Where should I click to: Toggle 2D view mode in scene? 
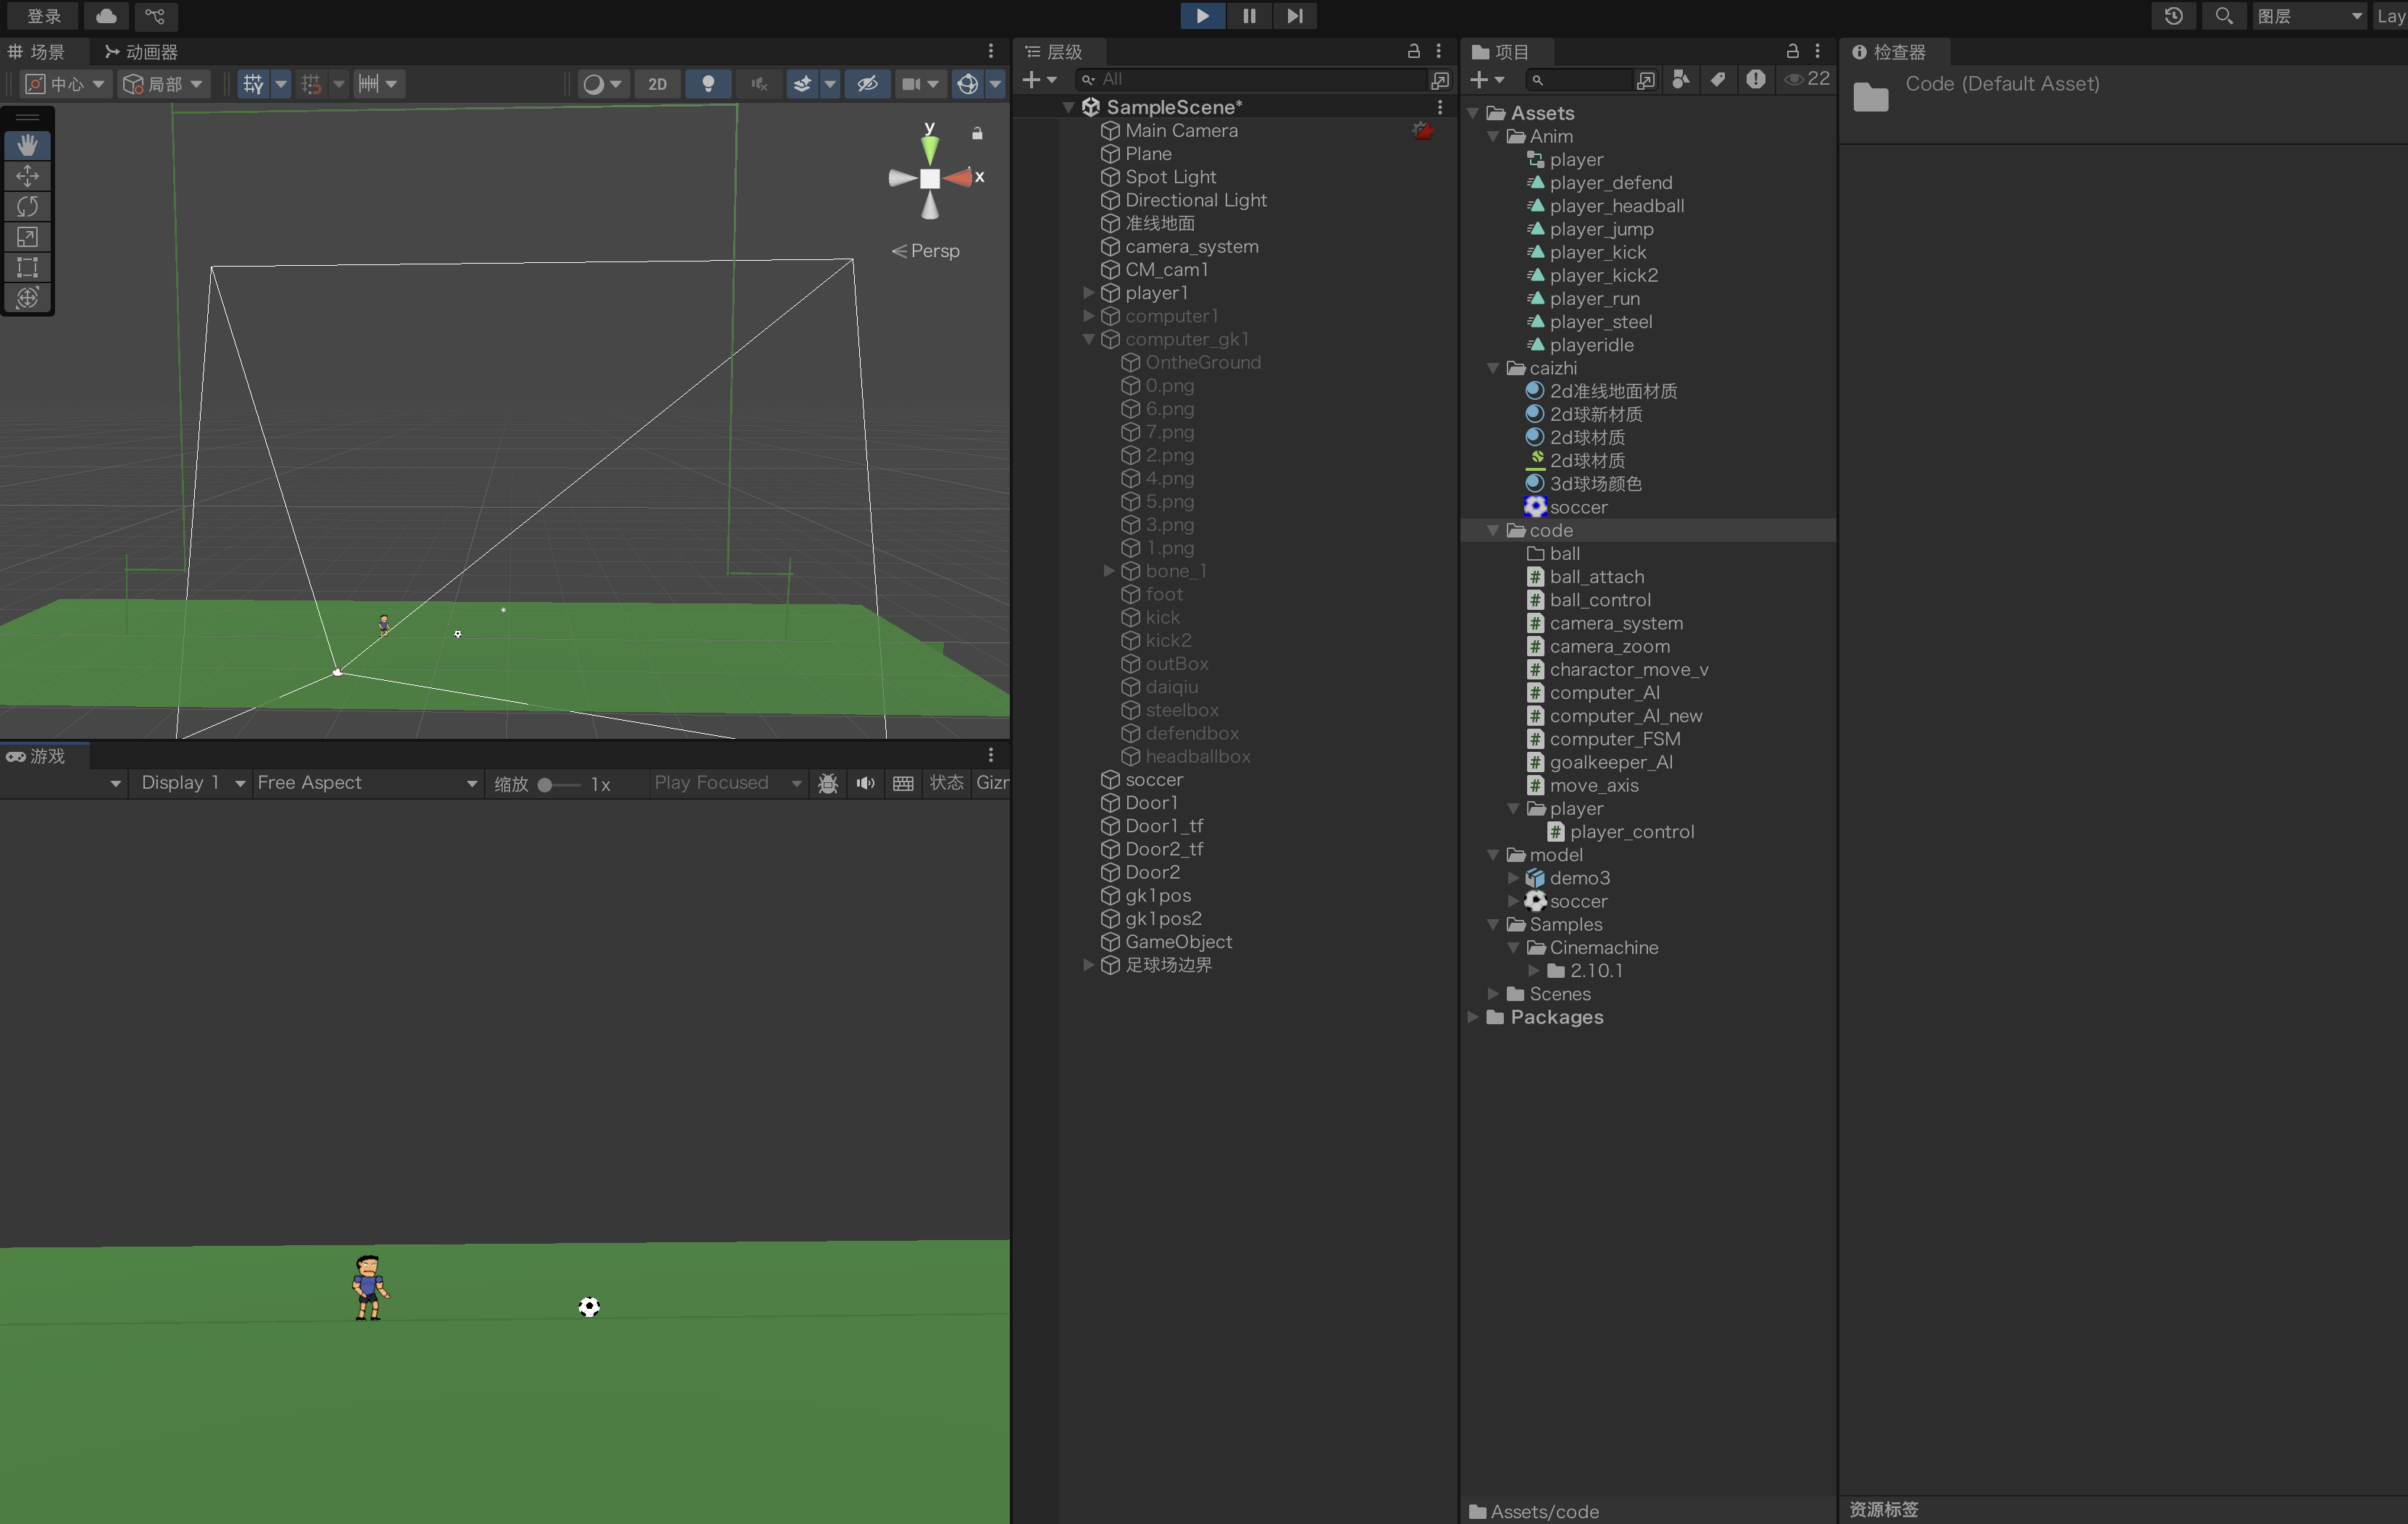click(x=657, y=84)
